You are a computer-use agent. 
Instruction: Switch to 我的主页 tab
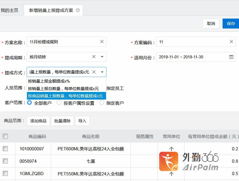point(9,10)
